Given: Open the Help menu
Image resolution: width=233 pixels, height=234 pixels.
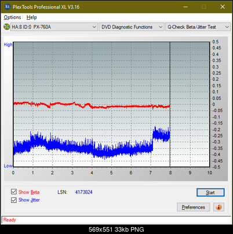Looking at the screenshot, I should point(31,17).
